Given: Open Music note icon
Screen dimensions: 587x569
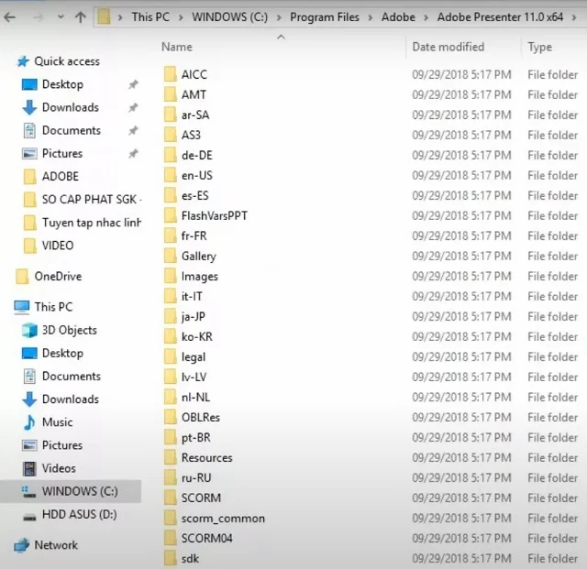Looking at the screenshot, I should tap(29, 422).
